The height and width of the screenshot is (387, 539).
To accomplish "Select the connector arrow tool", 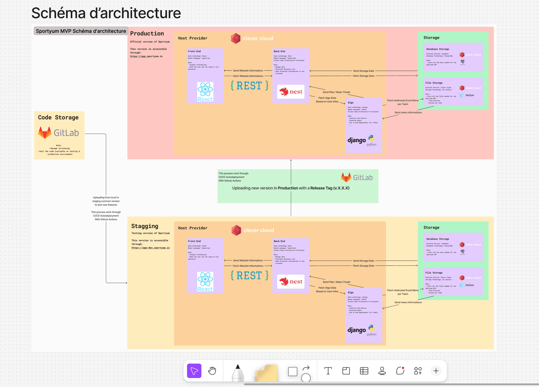I will [x=306, y=368].
